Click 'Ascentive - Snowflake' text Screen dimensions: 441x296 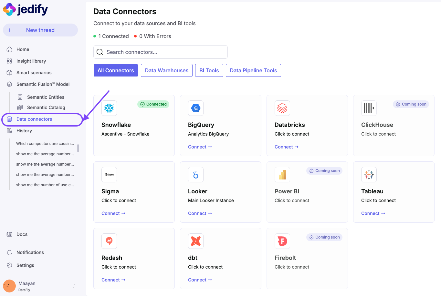[125, 134]
